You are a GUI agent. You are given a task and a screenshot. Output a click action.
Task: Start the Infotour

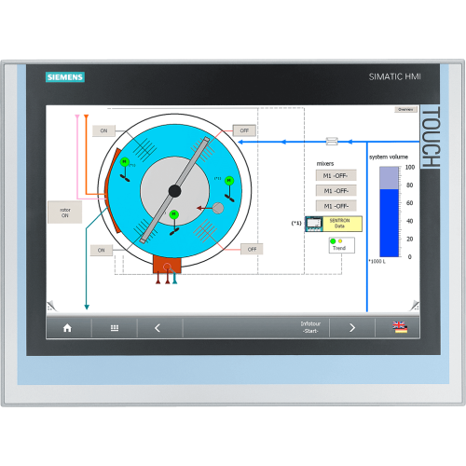310,327
